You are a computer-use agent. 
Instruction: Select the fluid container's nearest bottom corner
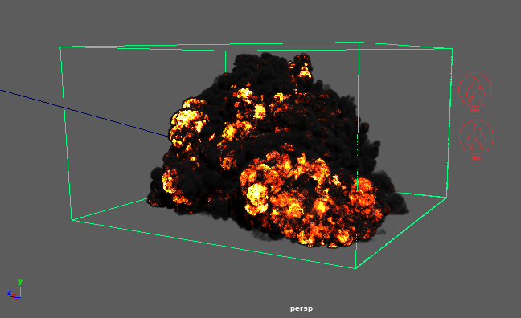pyautogui.click(x=356, y=267)
